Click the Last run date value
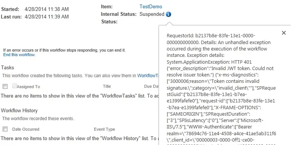This screenshot has width=291, height=145. 47,17
